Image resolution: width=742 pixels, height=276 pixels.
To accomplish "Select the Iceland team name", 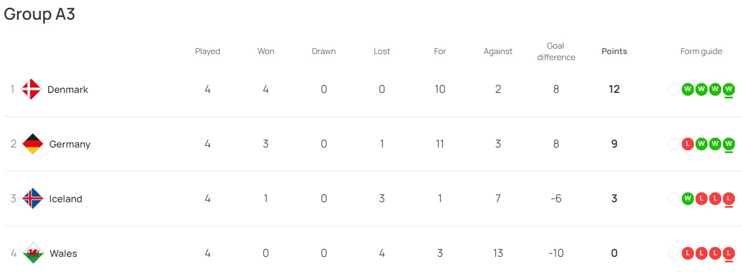I will coord(66,198).
